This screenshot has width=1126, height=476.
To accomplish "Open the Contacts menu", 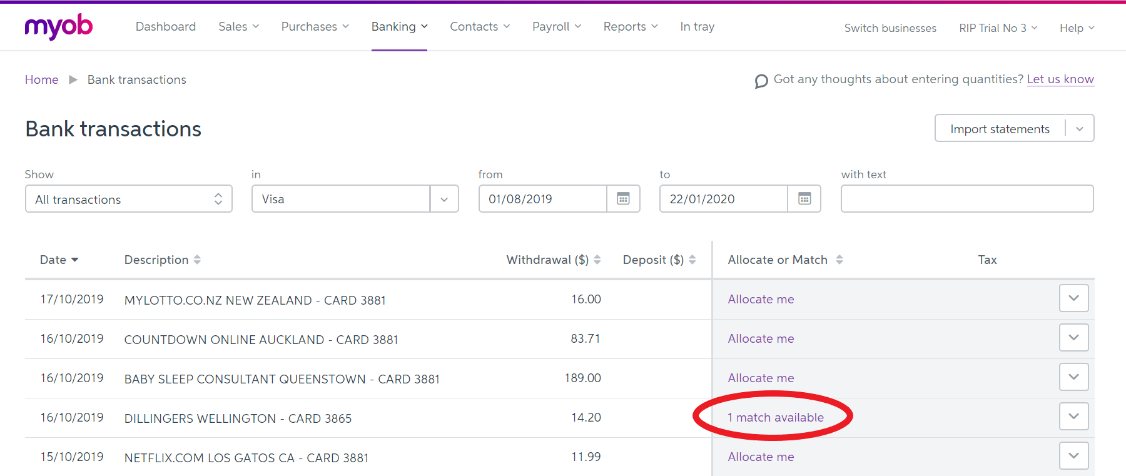I will pos(480,26).
